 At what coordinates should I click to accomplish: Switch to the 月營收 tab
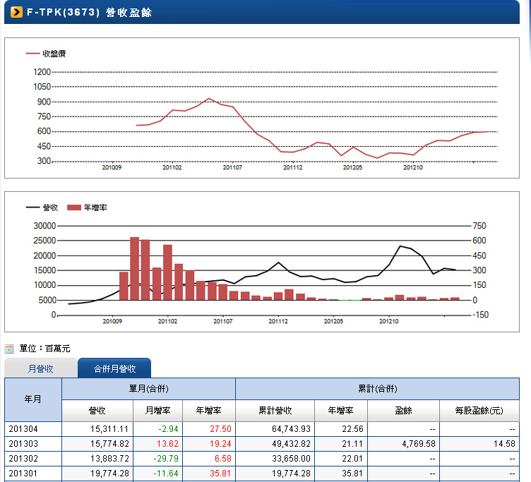41,368
